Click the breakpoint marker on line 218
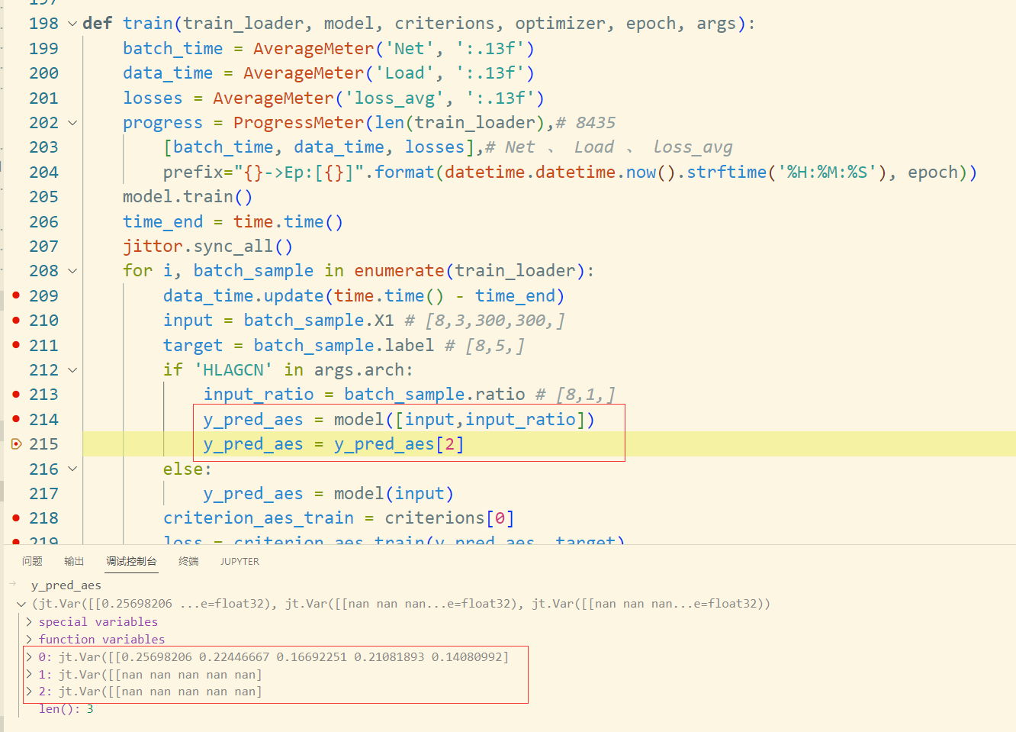1016x732 pixels. tap(16, 518)
